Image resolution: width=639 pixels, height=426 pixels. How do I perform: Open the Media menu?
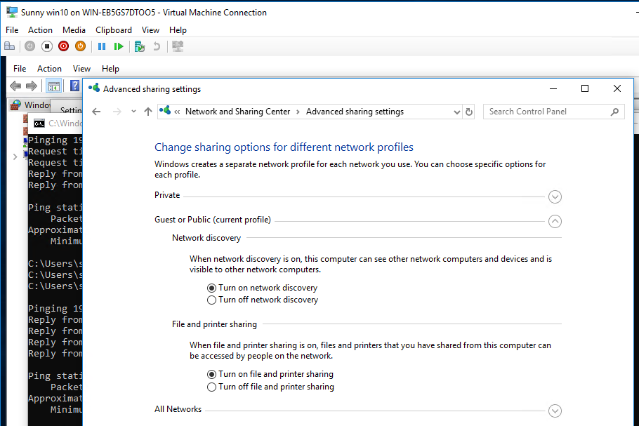(x=74, y=30)
